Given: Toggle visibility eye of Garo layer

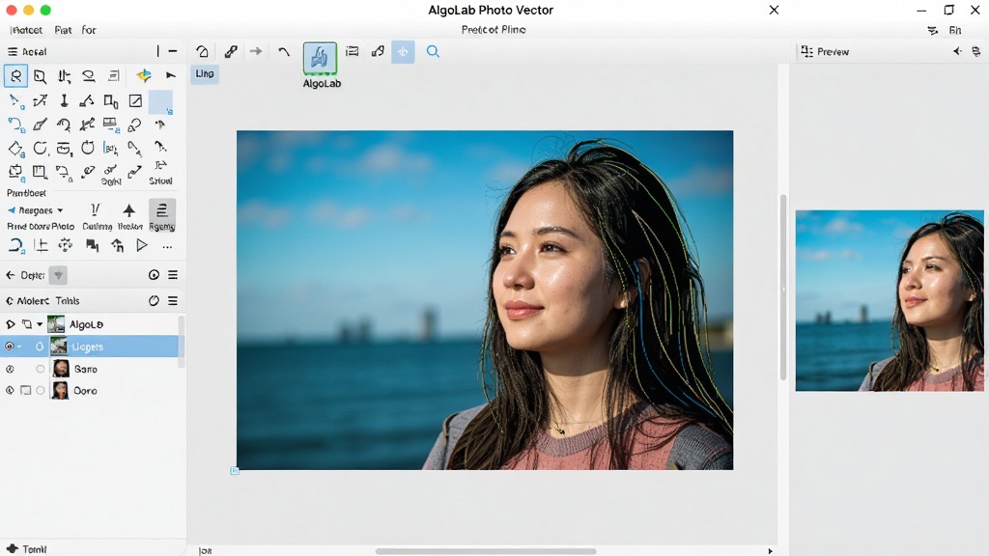Looking at the screenshot, I should 10,369.
